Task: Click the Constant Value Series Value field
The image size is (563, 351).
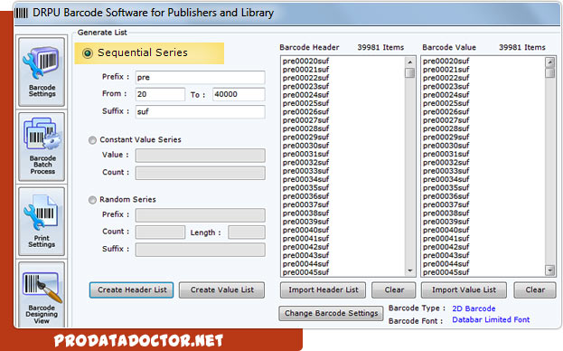Action: tap(201, 156)
